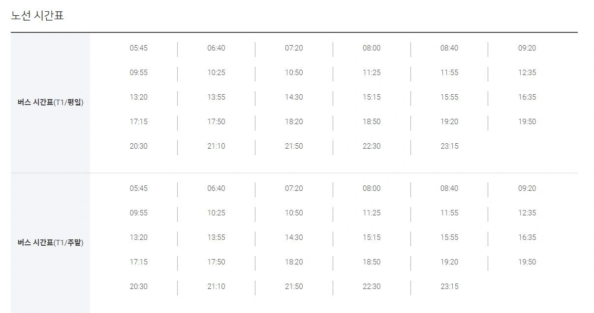
Task: Click the 21:10 weekday departure
Action: coord(216,146)
